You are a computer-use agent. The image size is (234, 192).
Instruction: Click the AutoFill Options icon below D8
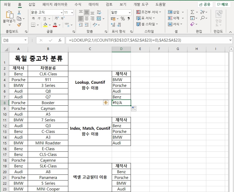click(134, 109)
